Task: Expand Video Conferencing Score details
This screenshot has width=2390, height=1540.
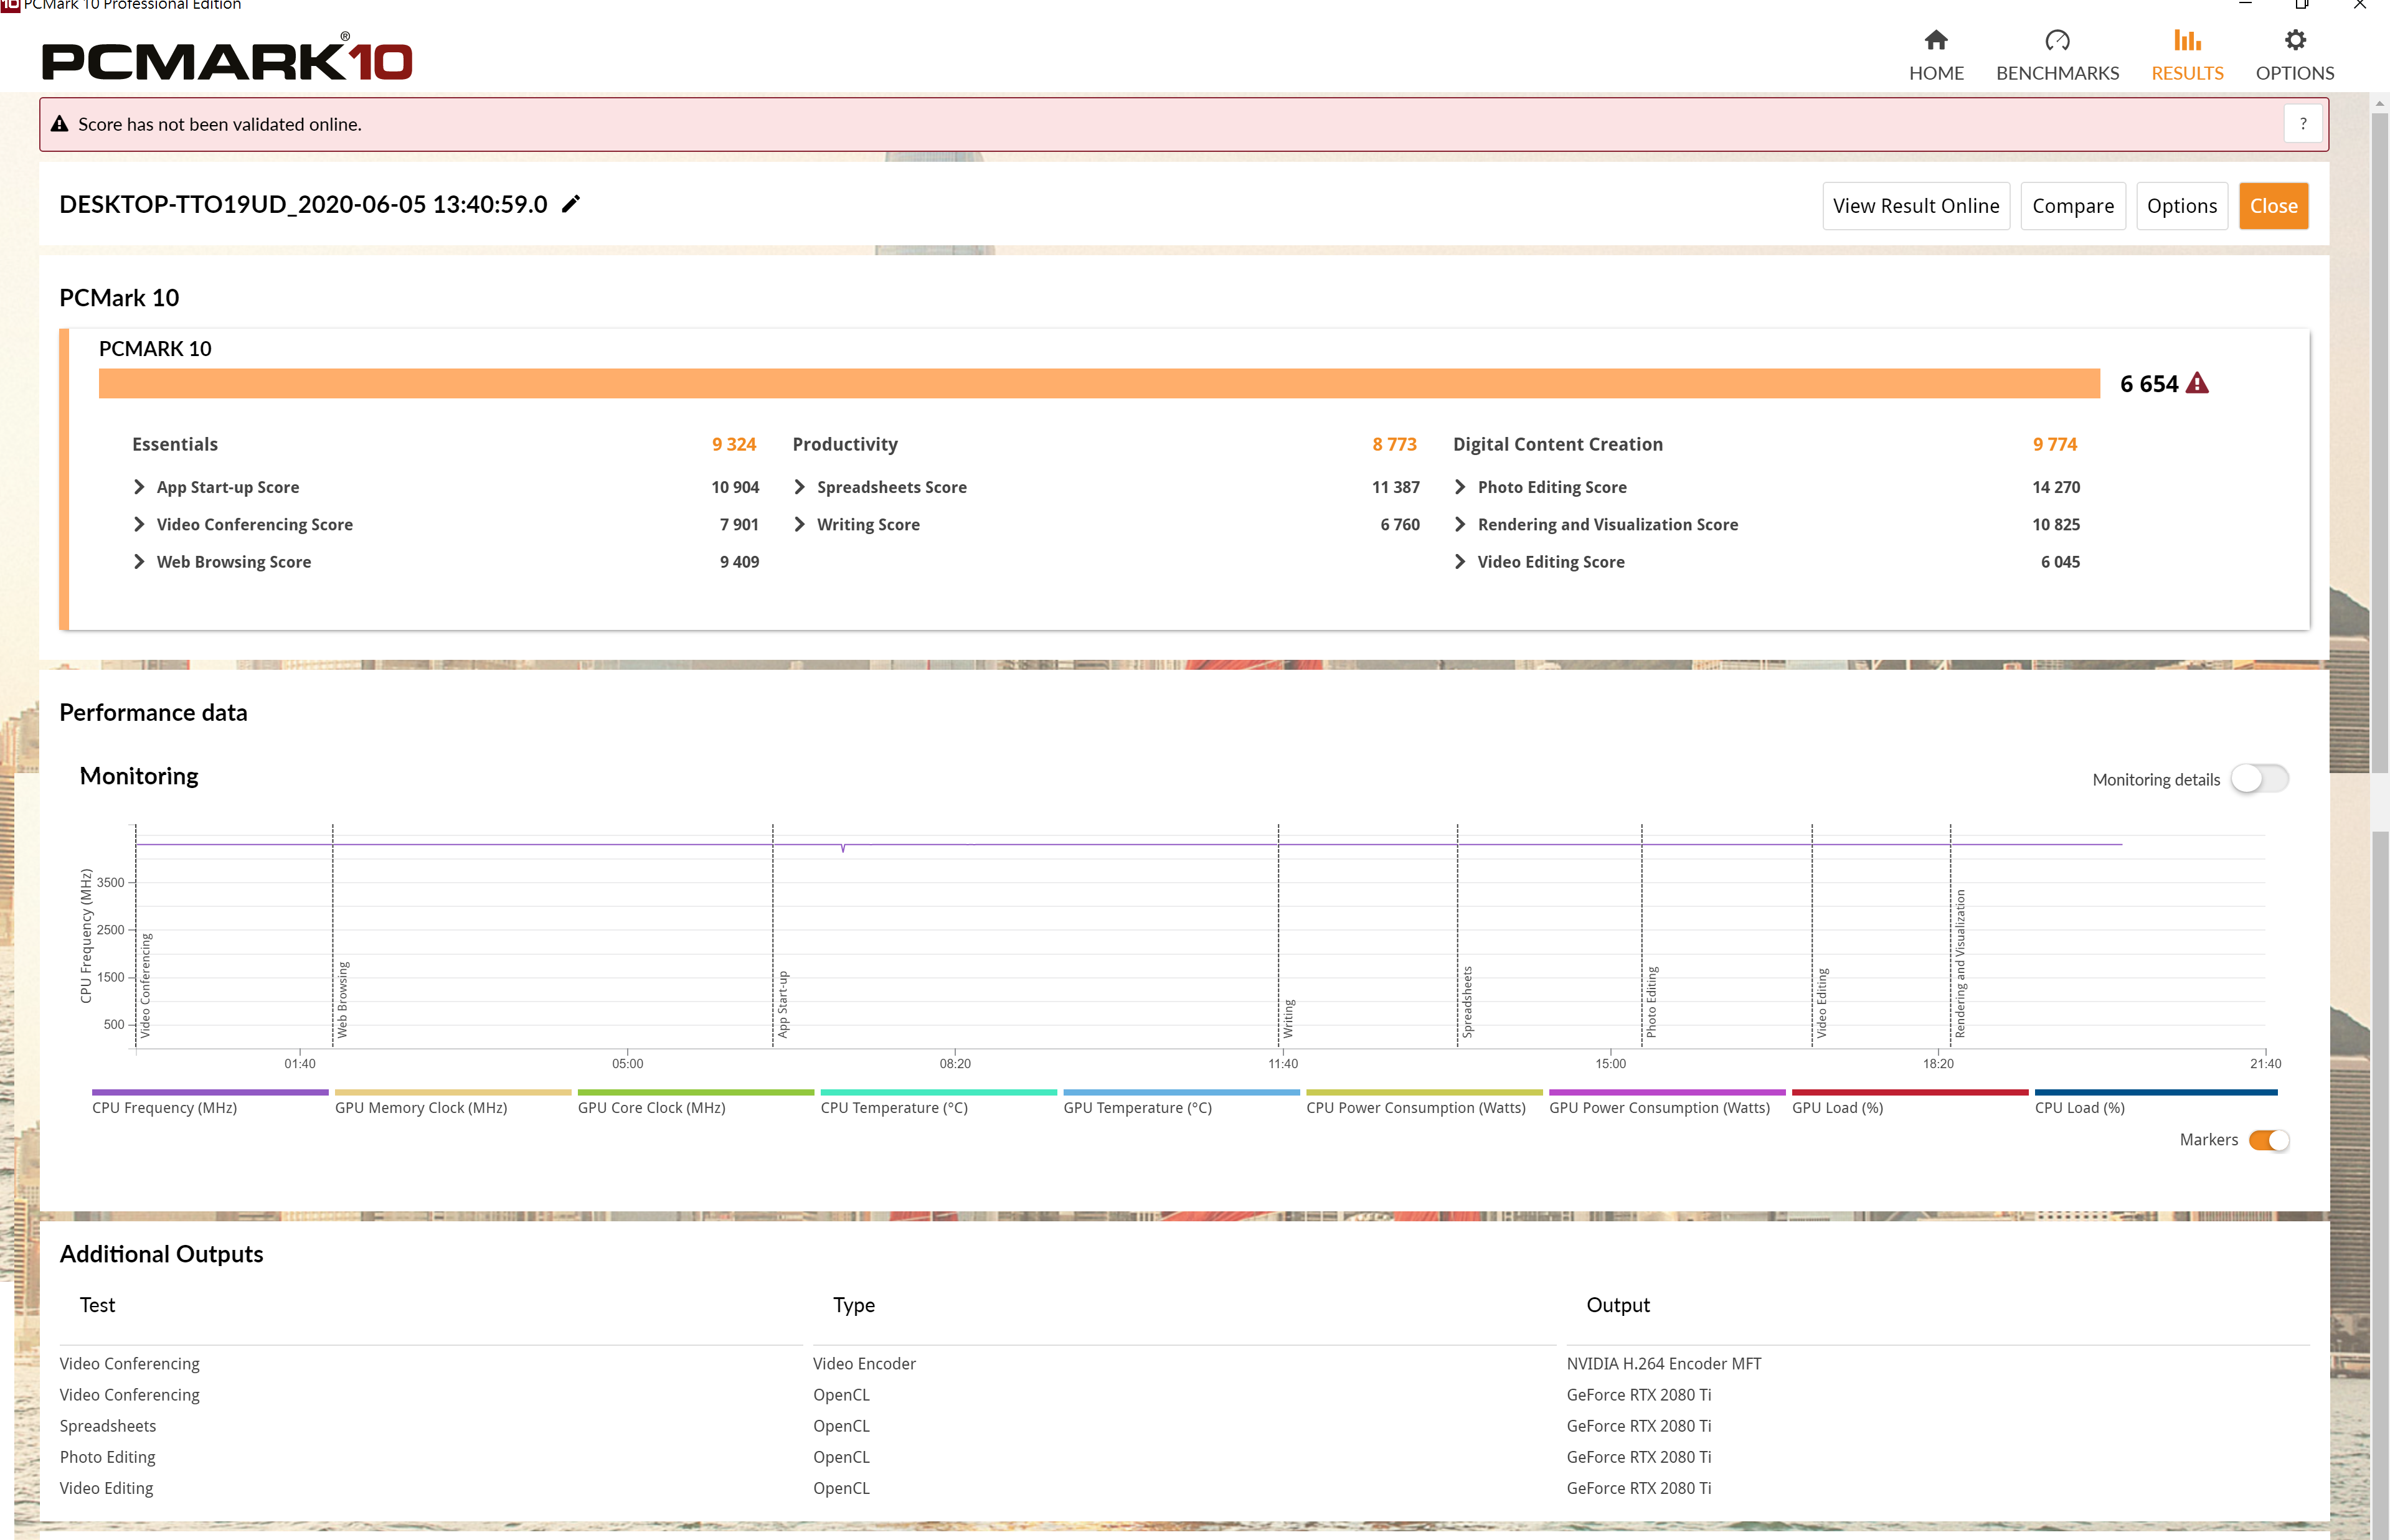Action: click(139, 524)
